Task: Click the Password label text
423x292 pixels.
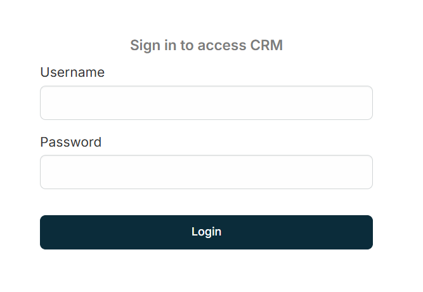Action: point(70,142)
